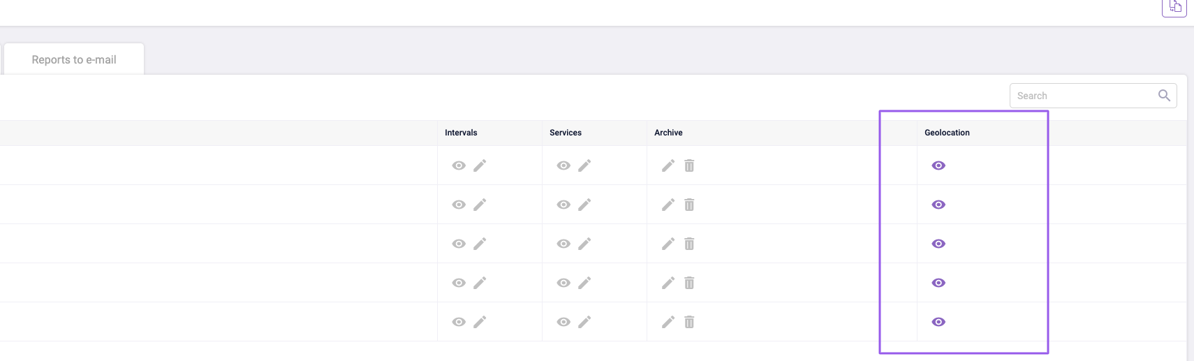Image resolution: width=1194 pixels, height=361 pixels.
Task: View Services eye in the third row
Action: [563, 244]
